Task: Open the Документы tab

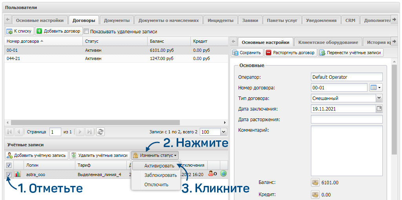Action: pos(117,20)
